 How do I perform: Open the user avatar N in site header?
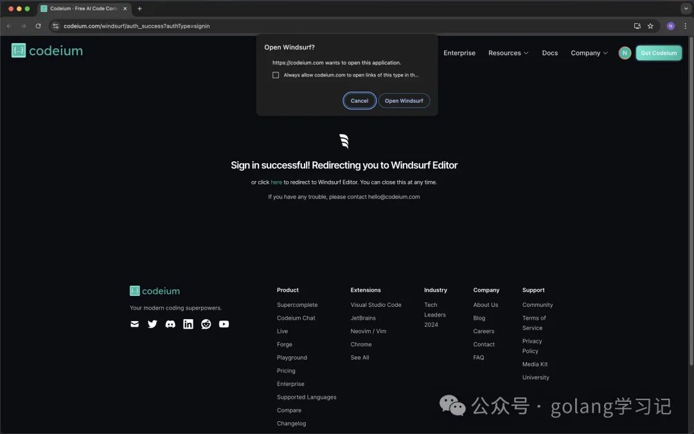(x=625, y=53)
